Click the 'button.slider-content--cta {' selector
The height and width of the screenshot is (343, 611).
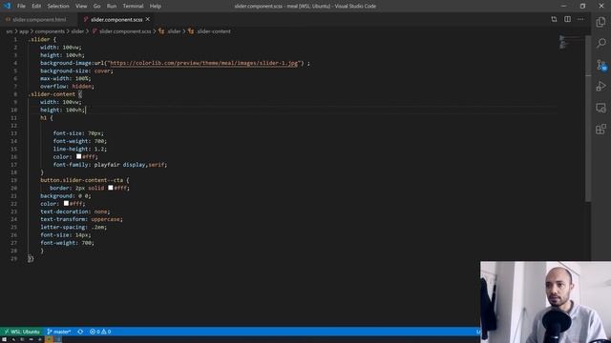[85, 180]
